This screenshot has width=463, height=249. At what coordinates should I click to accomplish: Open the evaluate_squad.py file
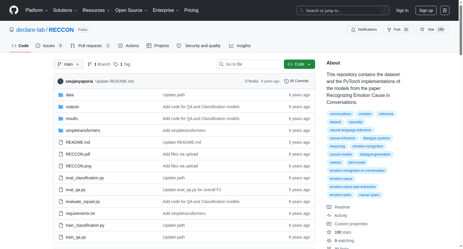coord(83,202)
